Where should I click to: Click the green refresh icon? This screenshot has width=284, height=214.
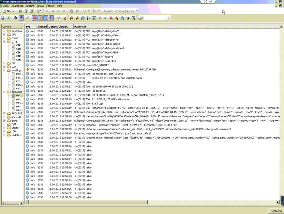[x=9, y=18]
